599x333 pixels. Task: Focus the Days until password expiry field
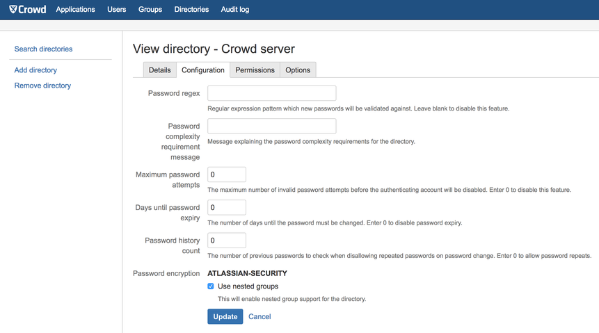227,207
